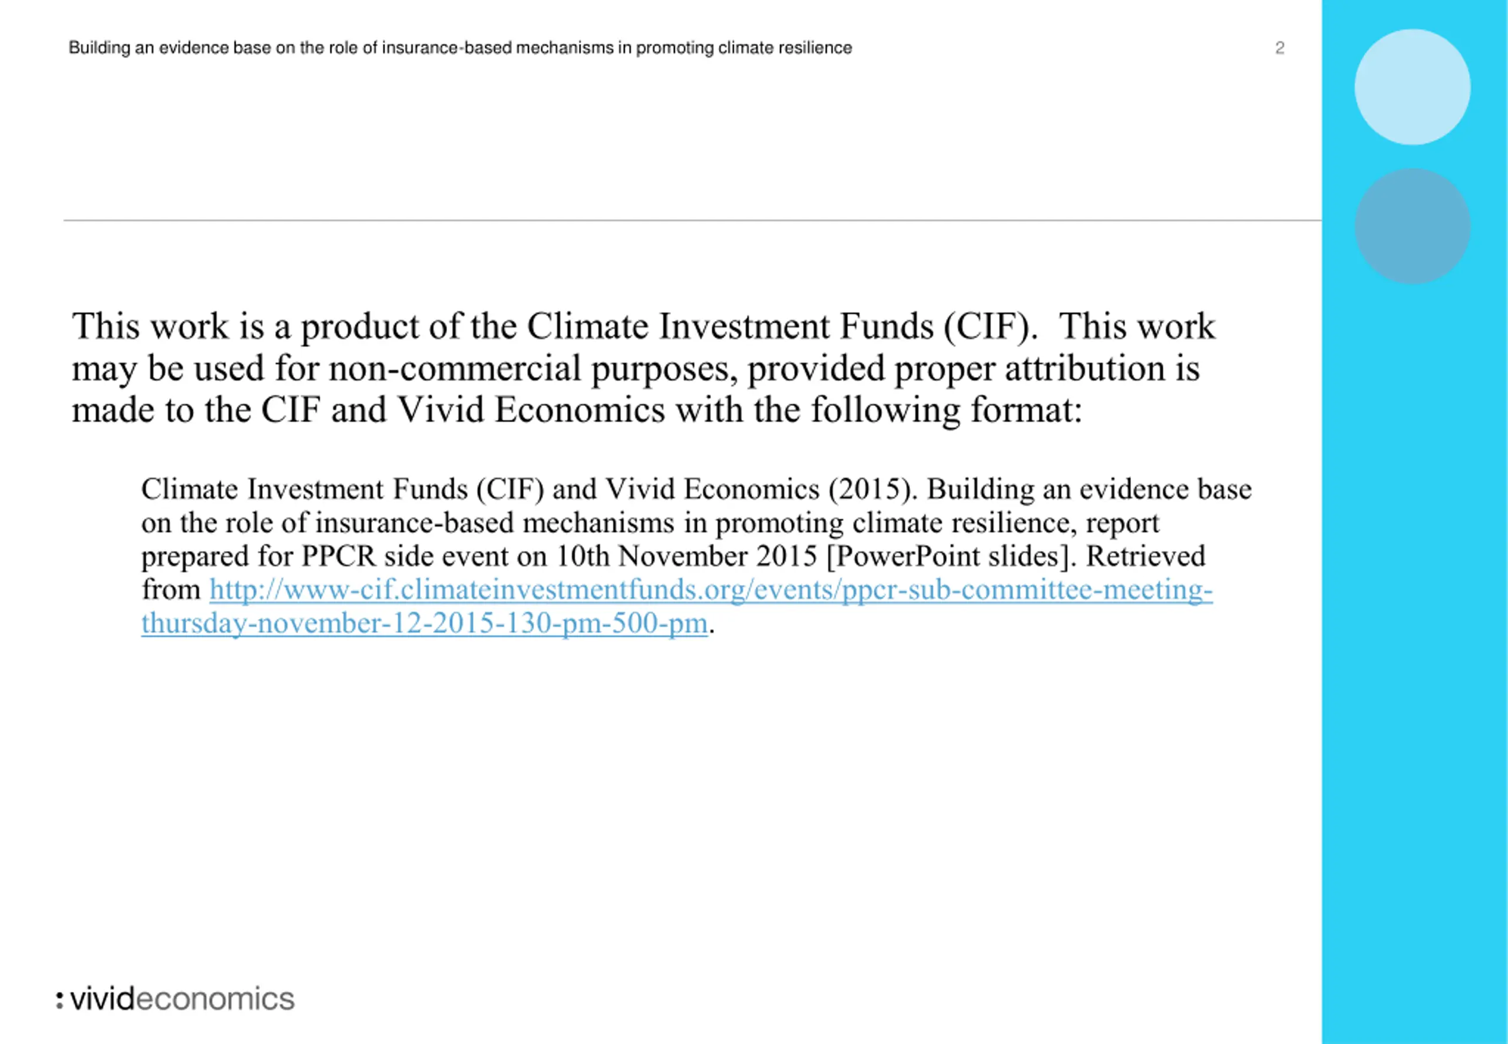Image resolution: width=1508 pixels, height=1044 pixels.
Task: Click the header title about insurance-based mechanisms
Action: [461, 48]
